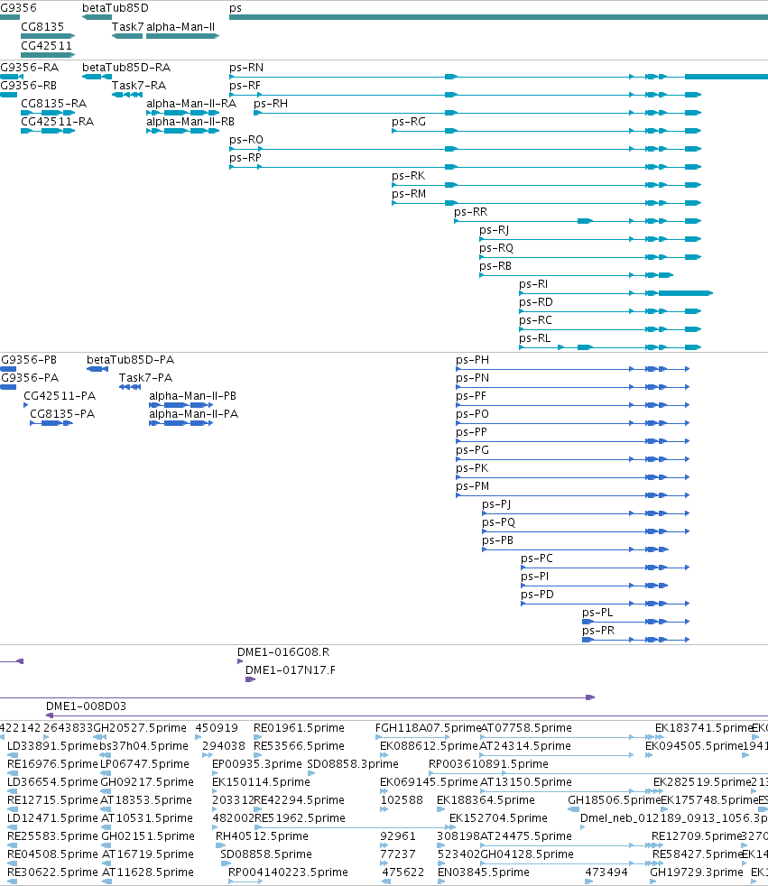
Task: Select the LD33891.5prime EST label
Action: [x=52, y=746]
